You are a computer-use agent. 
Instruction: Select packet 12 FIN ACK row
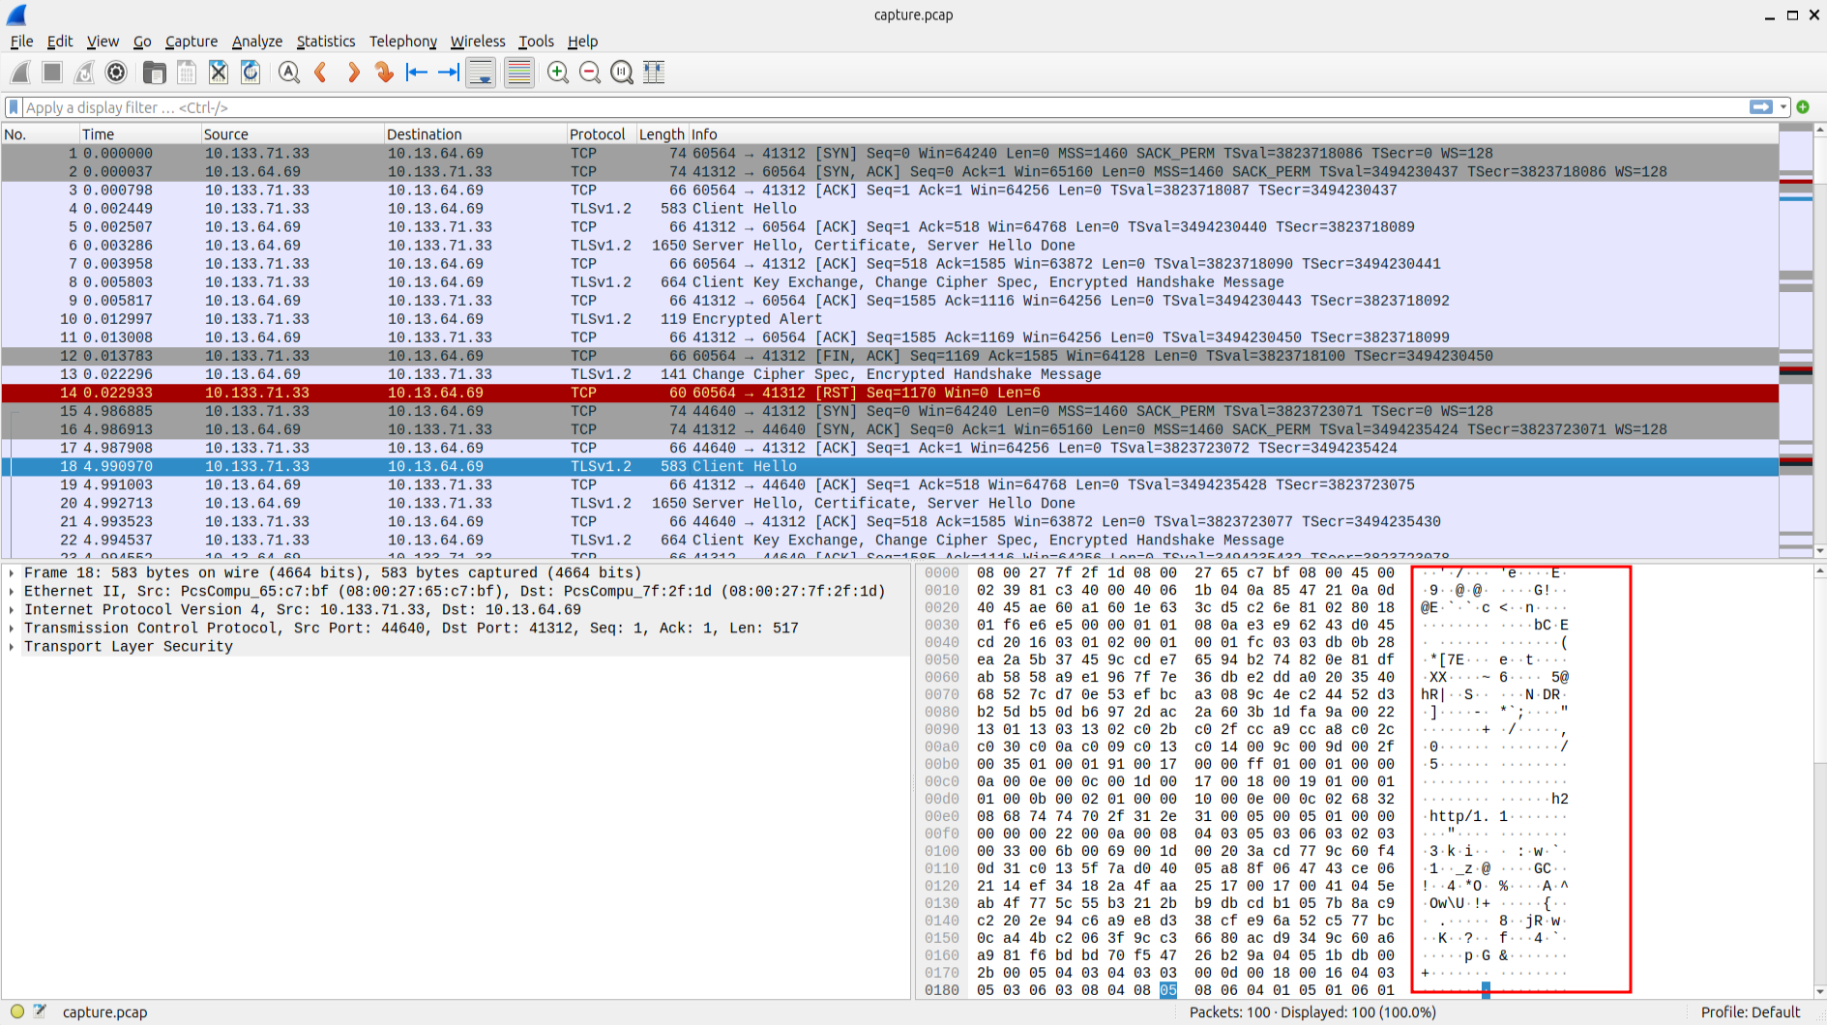point(890,356)
